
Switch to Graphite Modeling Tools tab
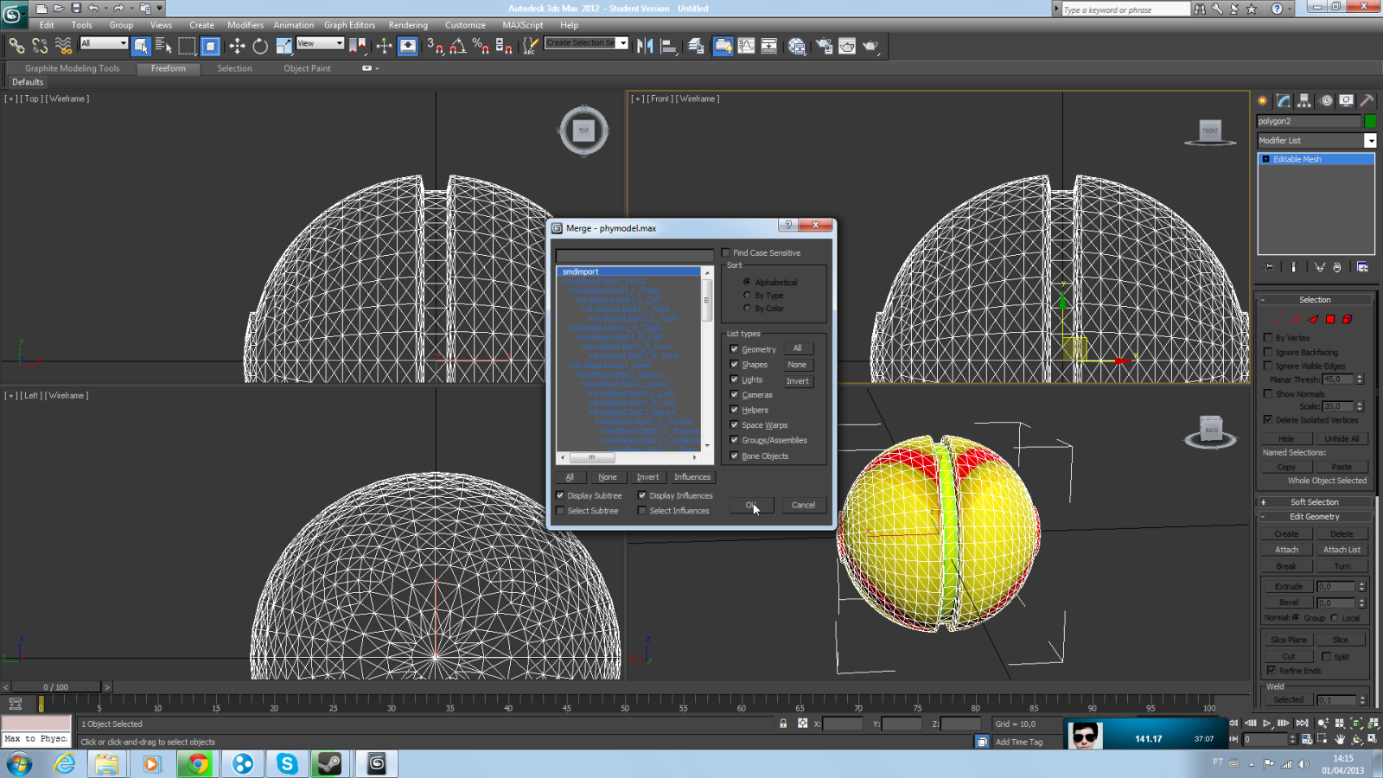(x=73, y=68)
